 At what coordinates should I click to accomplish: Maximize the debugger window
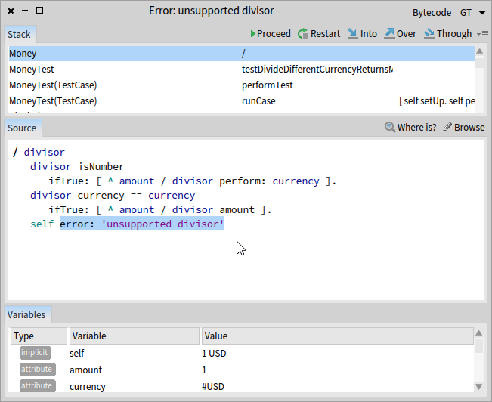point(39,11)
